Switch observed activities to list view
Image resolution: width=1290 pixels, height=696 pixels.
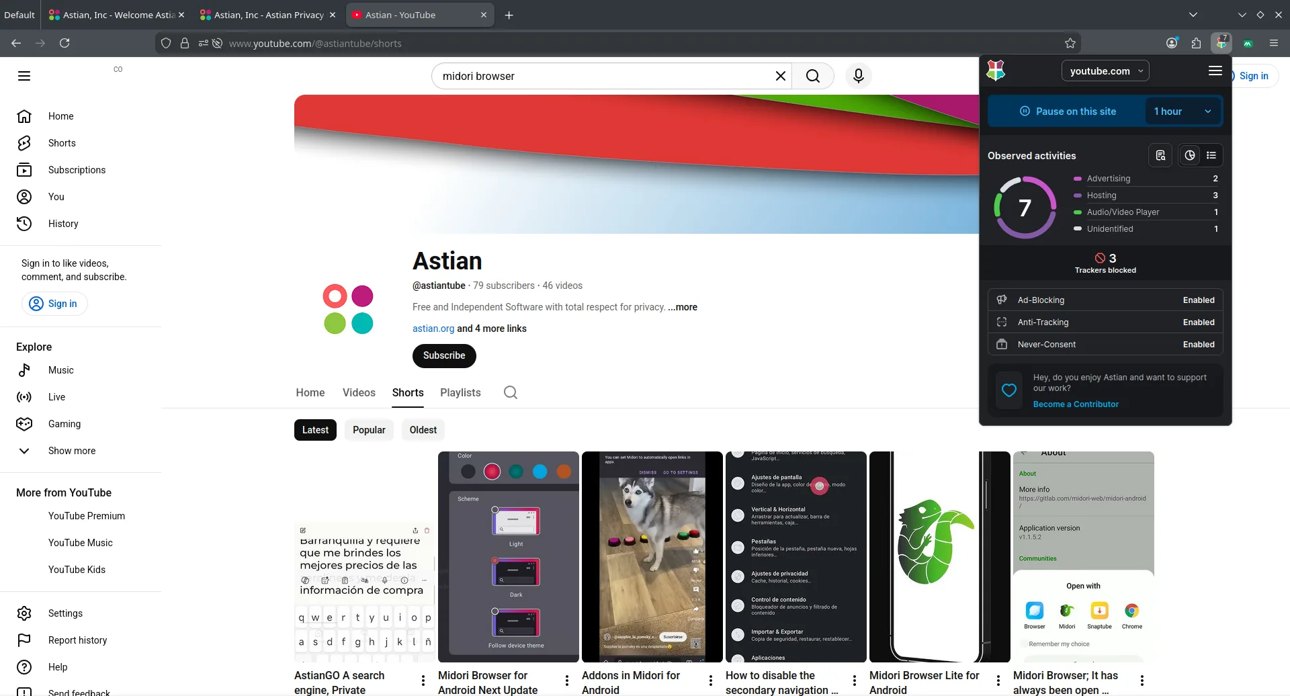tap(1211, 155)
